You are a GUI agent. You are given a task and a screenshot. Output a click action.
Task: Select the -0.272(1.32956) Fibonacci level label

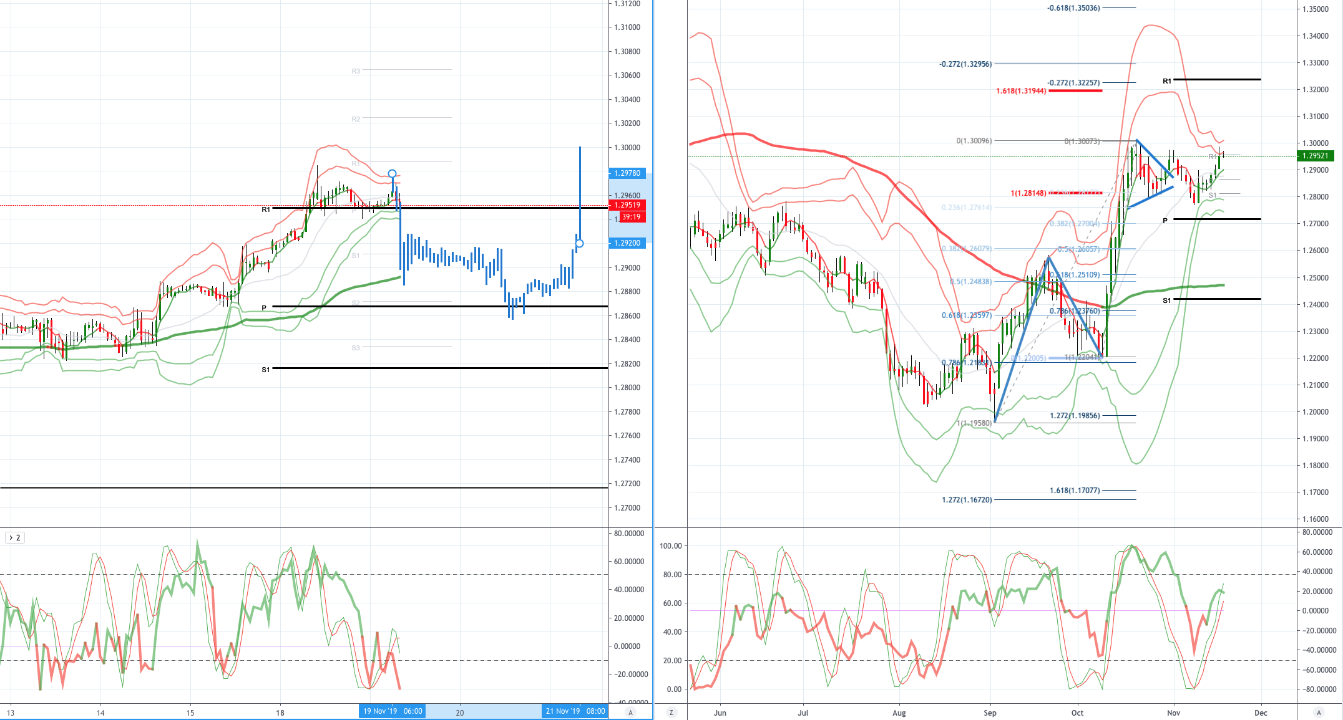(965, 64)
